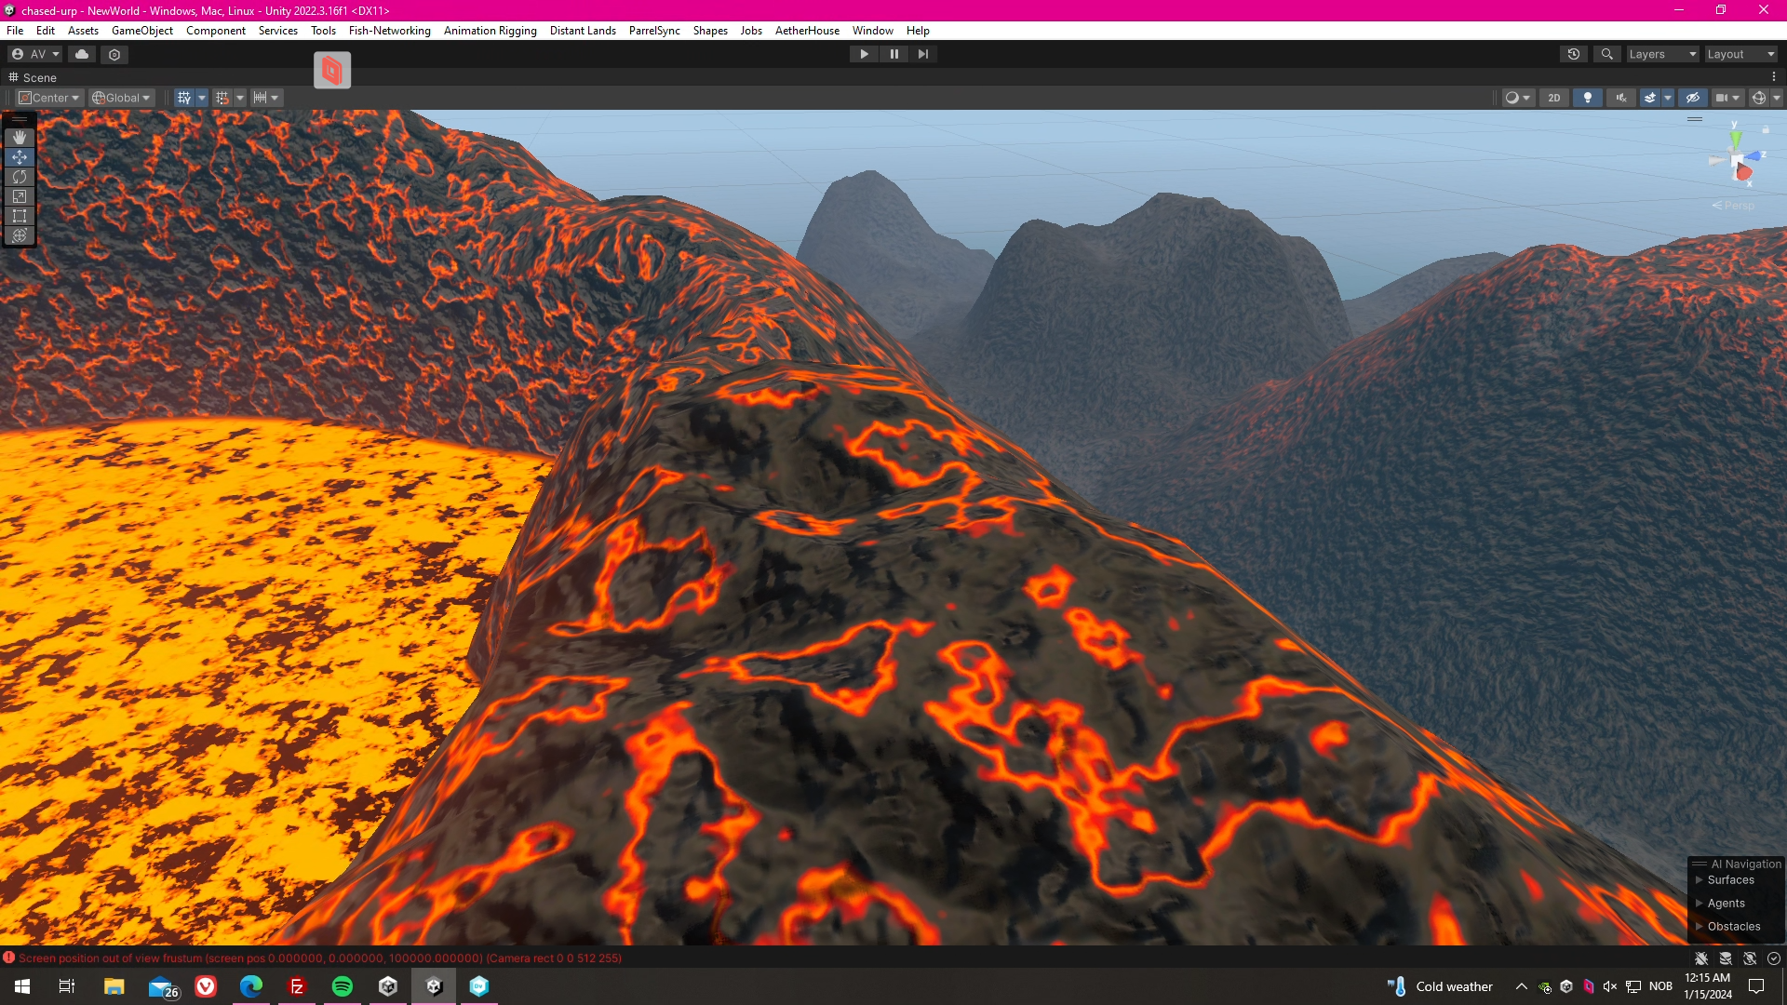
Task: Open the Layers dropdown
Action: [1662, 54]
